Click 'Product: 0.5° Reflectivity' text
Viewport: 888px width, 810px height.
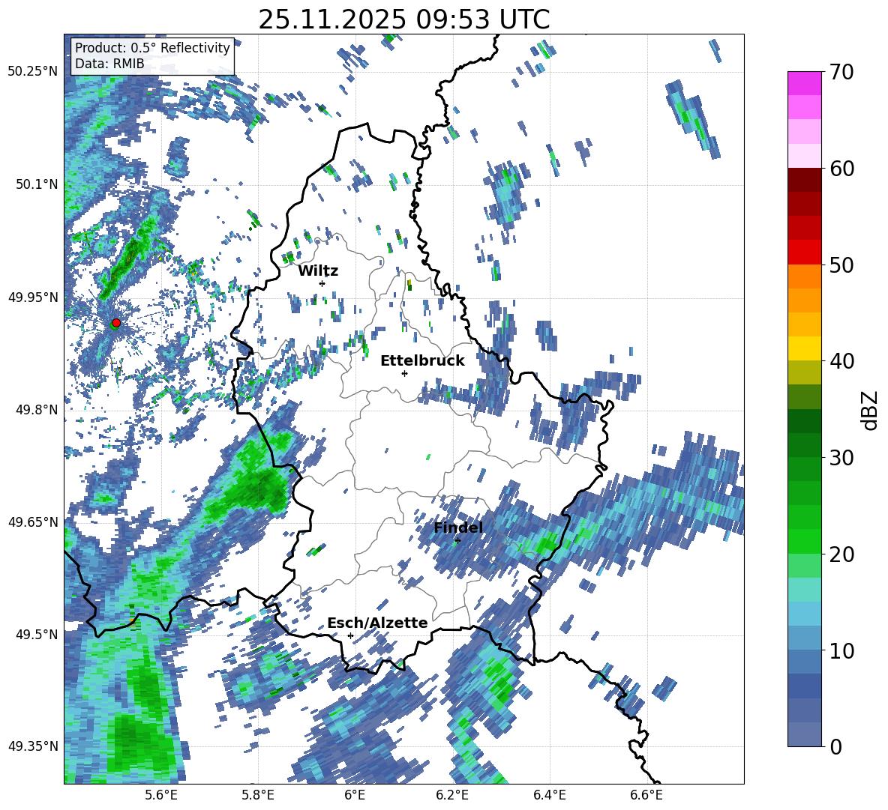[152, 47]
